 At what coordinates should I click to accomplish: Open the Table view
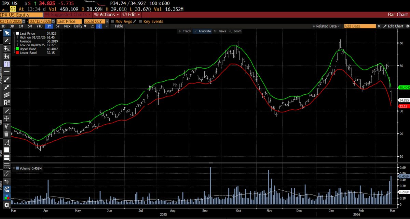(119, 26)
